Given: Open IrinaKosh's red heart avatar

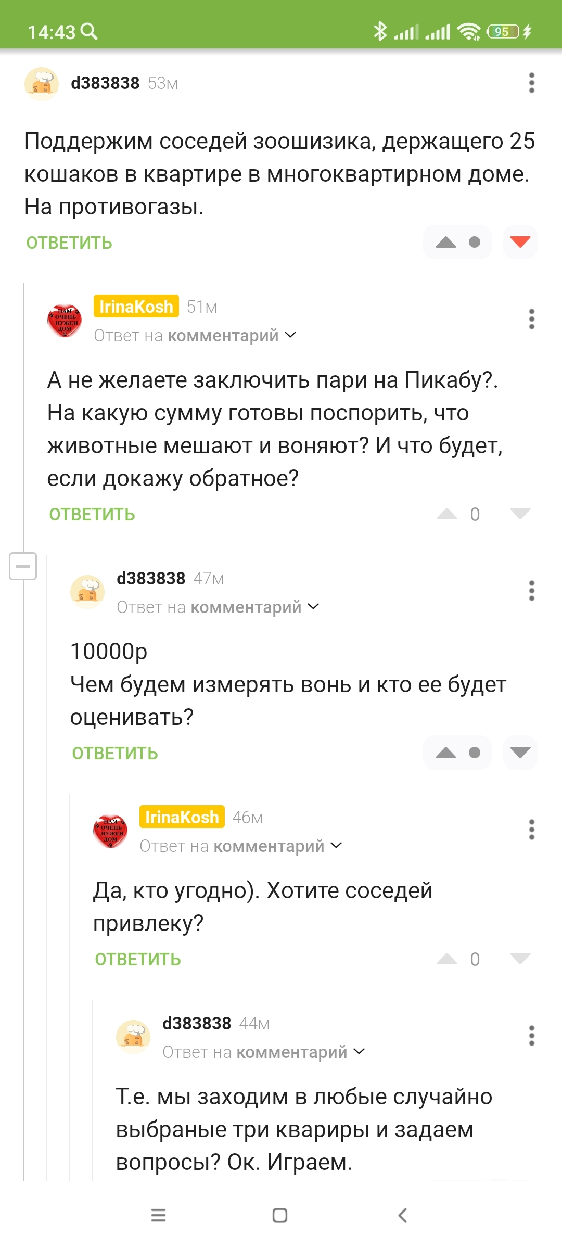Looking at the screenshot, I should [x=65, y=320].
